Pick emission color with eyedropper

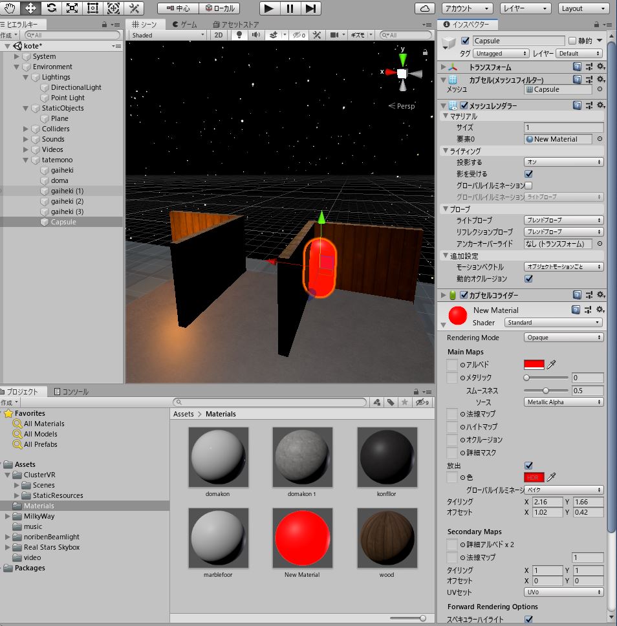[552, 477]
